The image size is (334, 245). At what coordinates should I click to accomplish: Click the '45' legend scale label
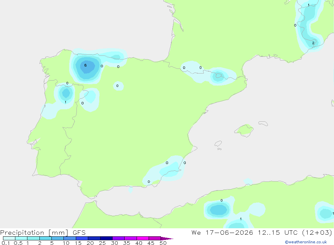point(151,243)
